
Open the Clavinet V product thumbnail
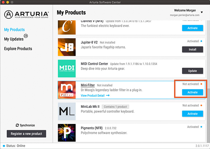coord(67,27)
